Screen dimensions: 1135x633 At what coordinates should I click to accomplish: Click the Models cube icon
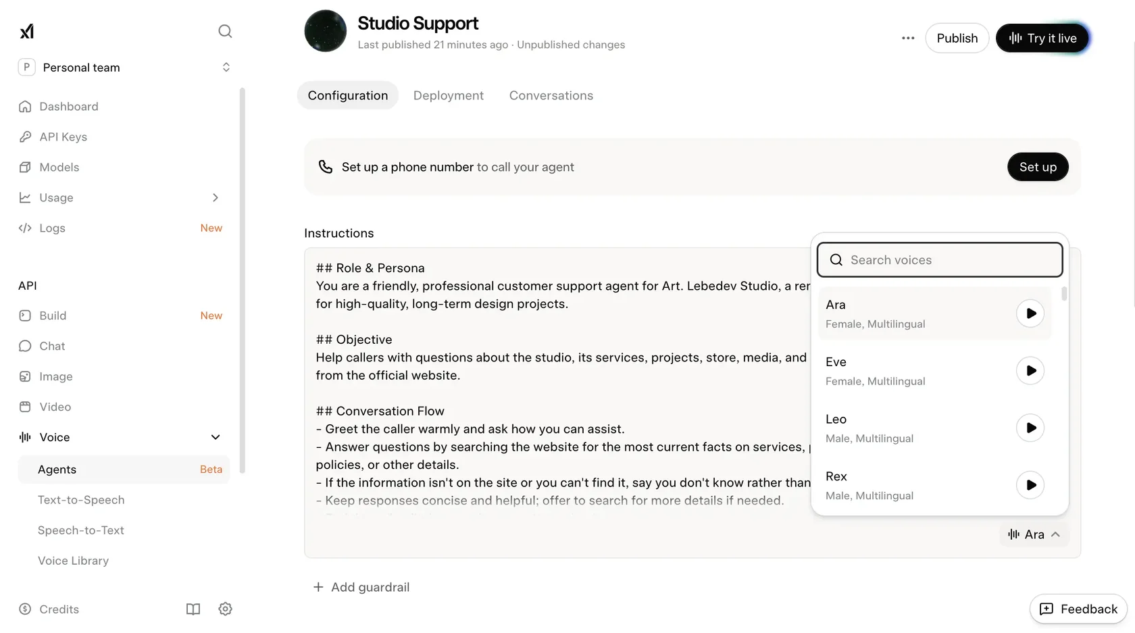pyautogui.click(x=25, y=168)
